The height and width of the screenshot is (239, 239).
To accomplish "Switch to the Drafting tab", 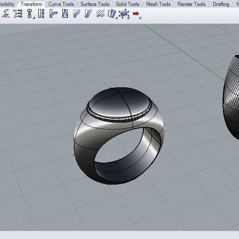I will pos(221,4).
